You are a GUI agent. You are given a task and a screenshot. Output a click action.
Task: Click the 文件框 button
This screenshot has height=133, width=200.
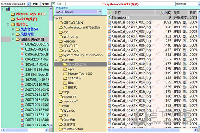[46, 4]
